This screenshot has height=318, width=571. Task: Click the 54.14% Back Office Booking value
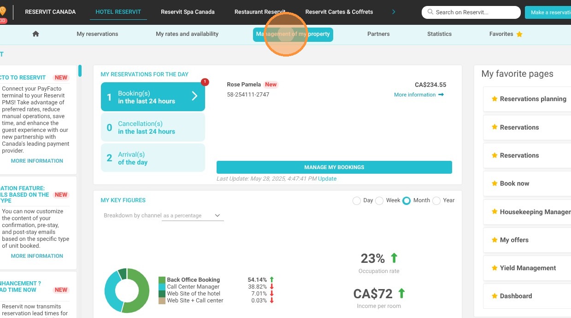pos(257,280)
